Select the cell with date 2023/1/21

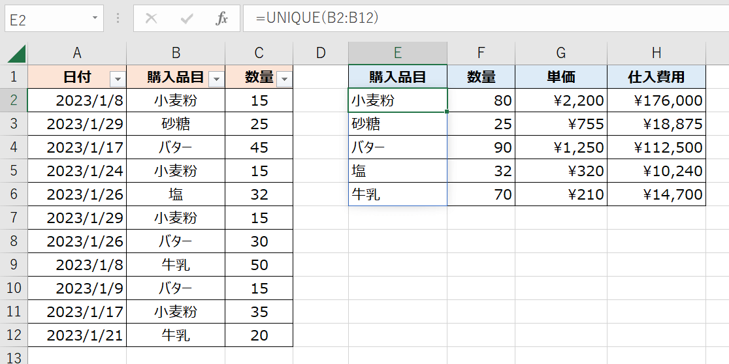[x=77, y=335]
